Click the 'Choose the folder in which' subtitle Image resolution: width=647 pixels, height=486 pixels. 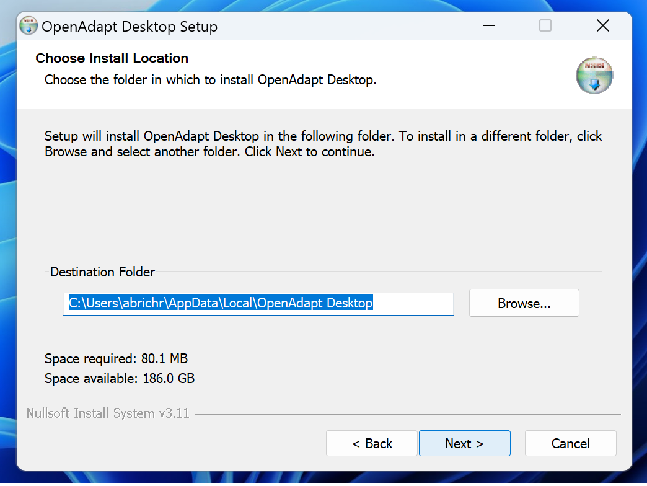click(211, 79)
